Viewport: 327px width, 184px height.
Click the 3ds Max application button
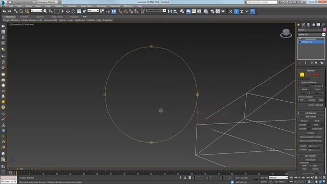click(x=3, y=3)
